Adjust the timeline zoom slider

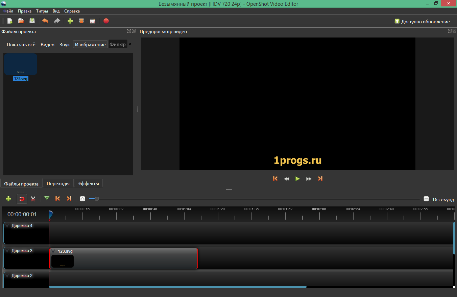[97, 199]
